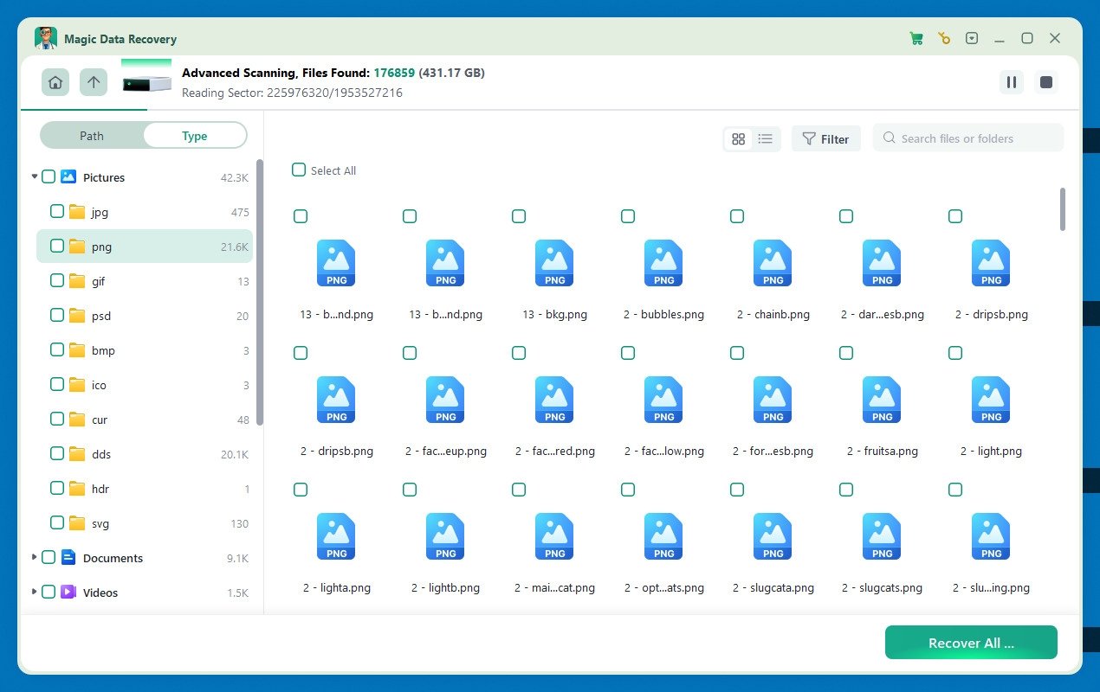Expand the Videos category
Image resolution: width=1100 pixels, height=692 pixels.
click(35, 592)
